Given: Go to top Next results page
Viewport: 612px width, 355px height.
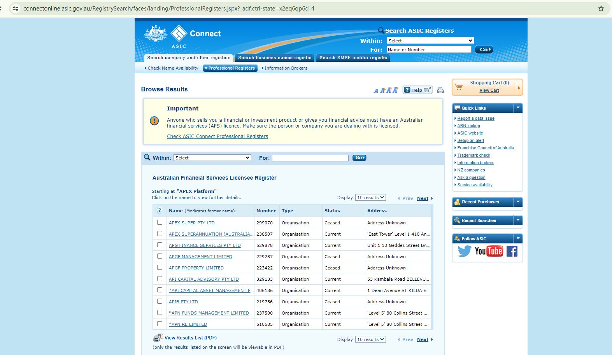Looking at the screenshot, I should 423,198.
